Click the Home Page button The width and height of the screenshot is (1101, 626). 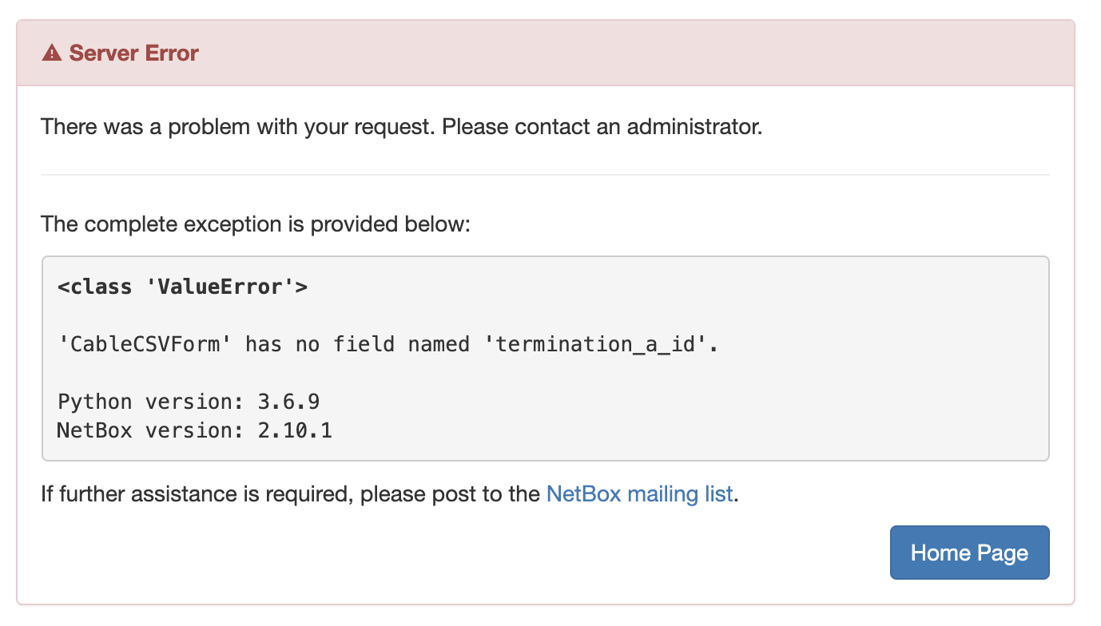click(x=969, y=553)
